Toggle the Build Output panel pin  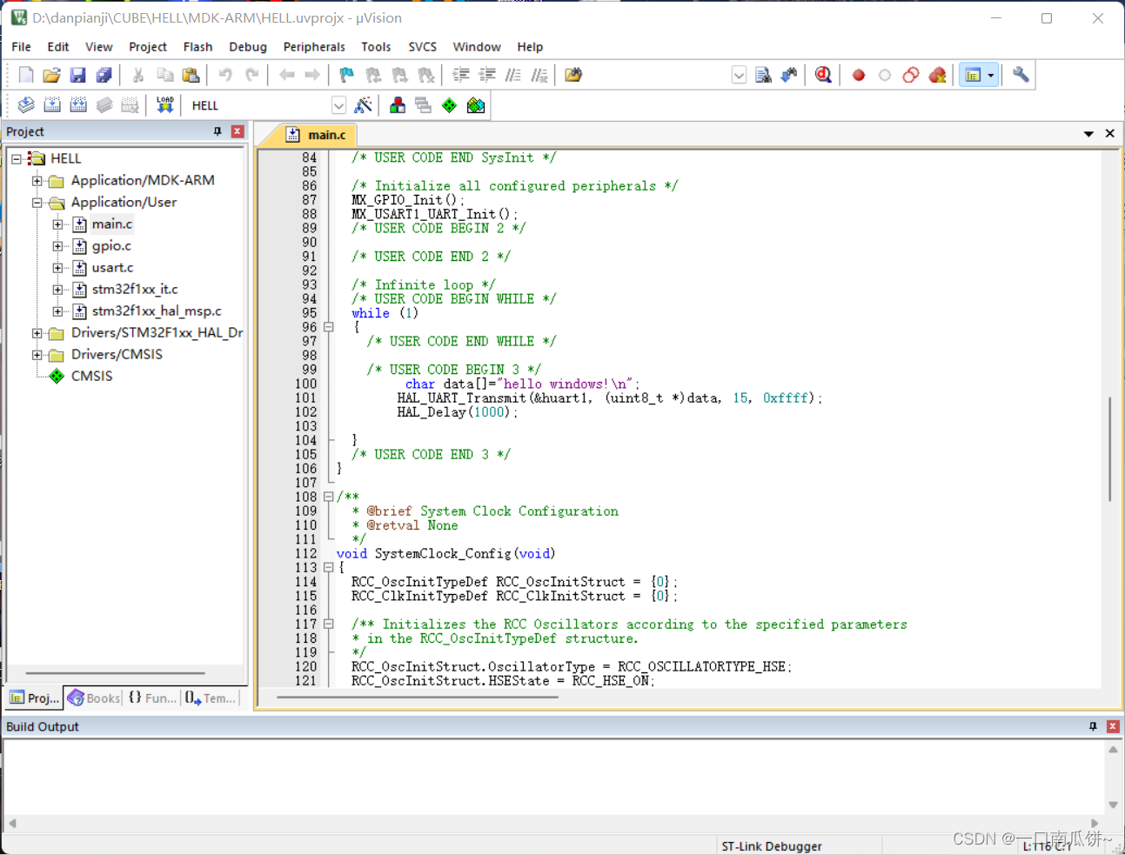1093,726
